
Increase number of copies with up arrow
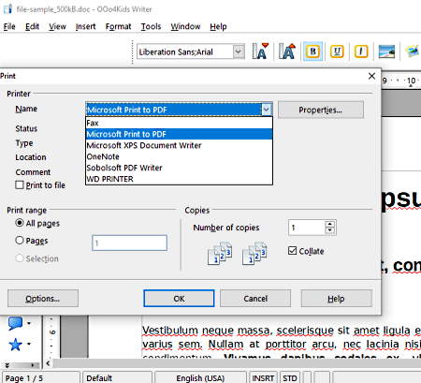point(330,224)
